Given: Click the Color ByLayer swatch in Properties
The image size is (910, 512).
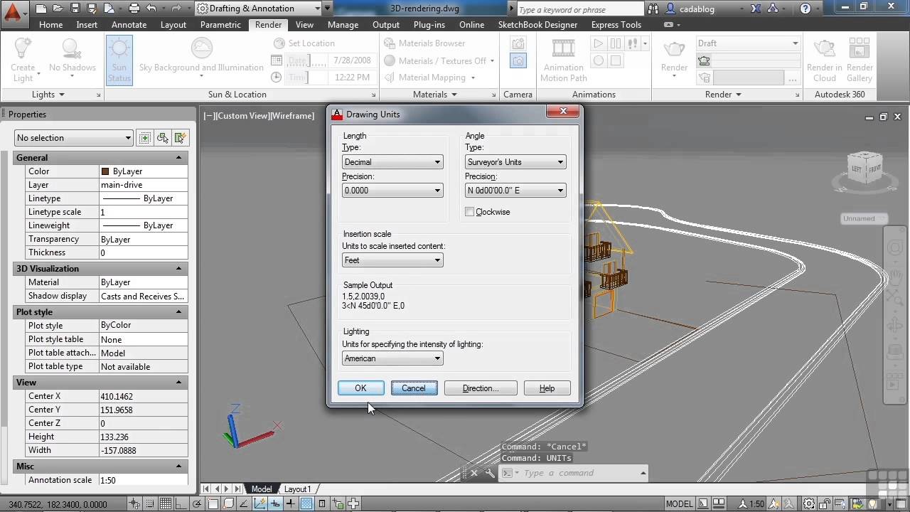Looking at the screenshot, I should click(x=105, y=171).
